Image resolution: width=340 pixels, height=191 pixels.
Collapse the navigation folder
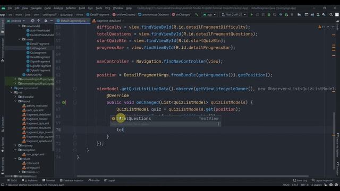[x=15, y=150]
